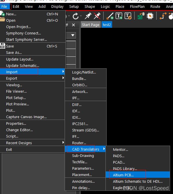
Task: Click the Redo arrow icon
Action: [75, 16]
